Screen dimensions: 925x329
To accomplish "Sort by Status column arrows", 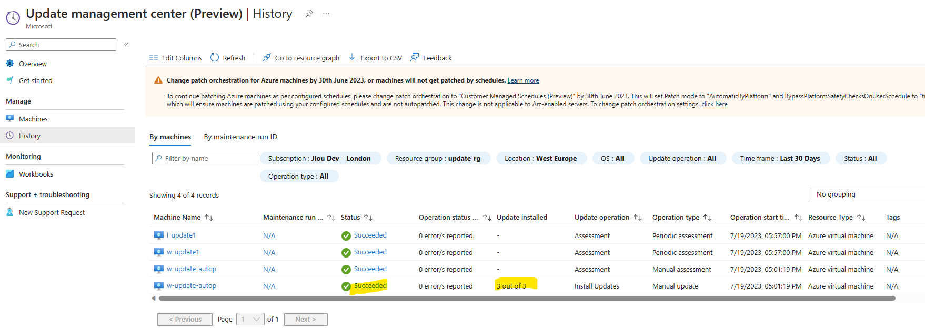I will tap(368, 217).
